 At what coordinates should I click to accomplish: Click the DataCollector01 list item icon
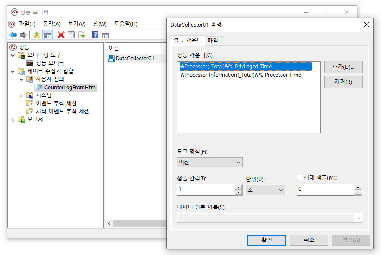coord(111,59)
